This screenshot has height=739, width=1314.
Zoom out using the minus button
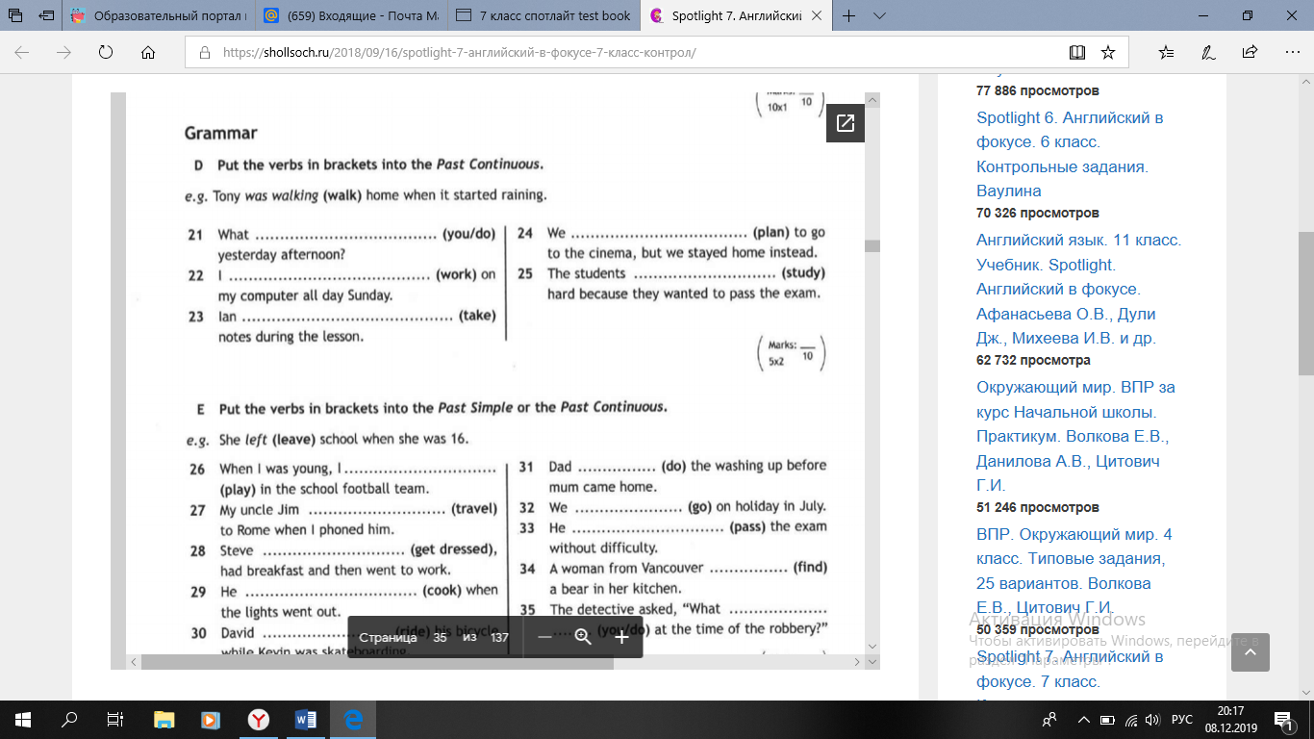click(x=544, y=637)
